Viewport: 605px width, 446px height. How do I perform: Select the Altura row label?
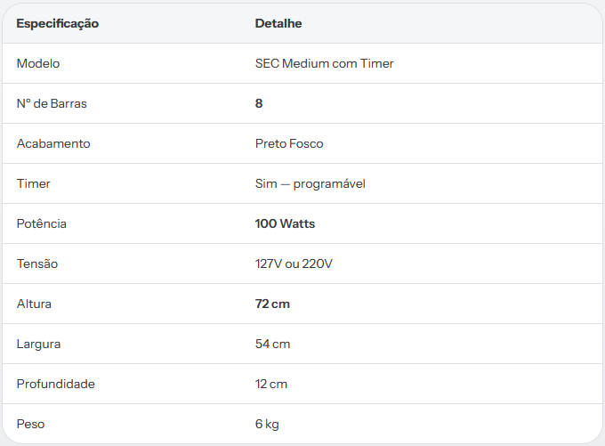[x=34, y=304]
